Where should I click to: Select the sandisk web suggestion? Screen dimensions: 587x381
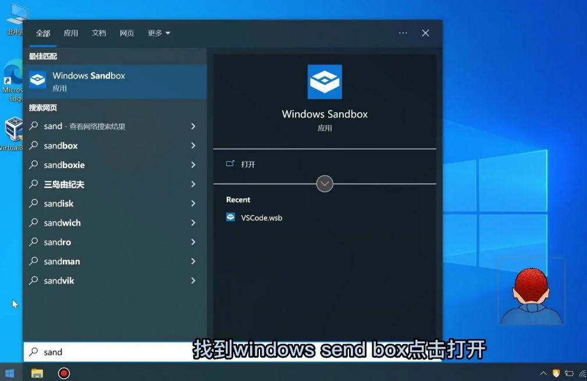(x=115, y=203)
